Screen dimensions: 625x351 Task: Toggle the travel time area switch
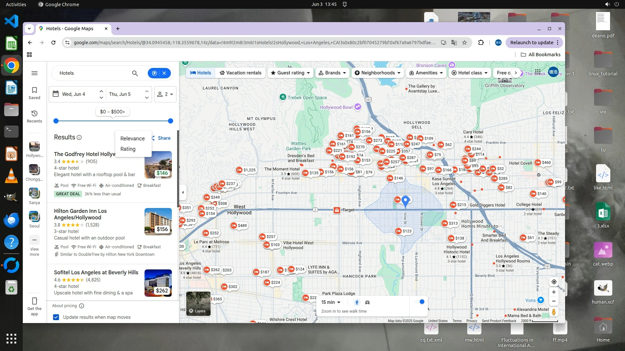[x=420, y=302]
